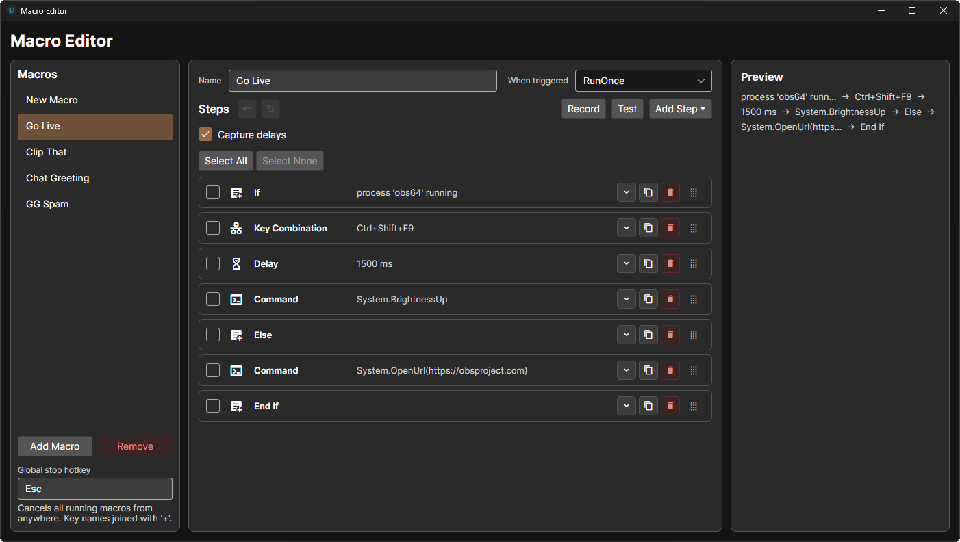Open the When triggered RunOnce dropdown
The width and height of the screenshot is (960, 542).
(x=644, y=81)
